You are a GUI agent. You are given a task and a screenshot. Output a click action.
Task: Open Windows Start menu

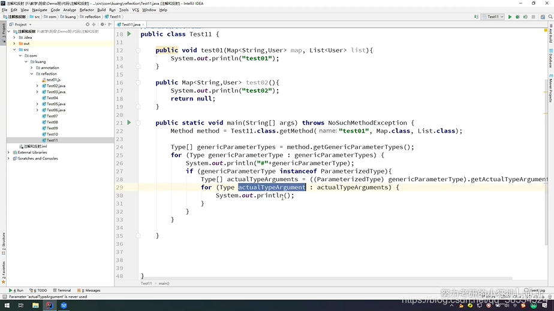(7, 306)
